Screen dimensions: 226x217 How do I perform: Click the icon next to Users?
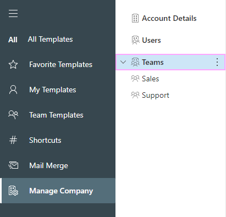(135, 40)
